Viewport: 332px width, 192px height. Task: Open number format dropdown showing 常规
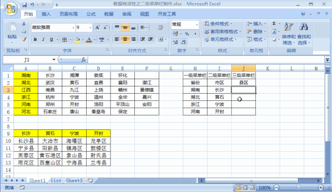pos(197,25)
